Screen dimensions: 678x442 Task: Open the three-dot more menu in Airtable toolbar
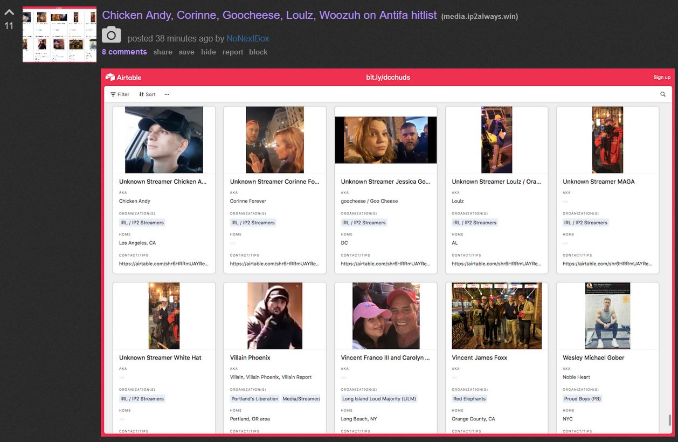pos(167,94)
